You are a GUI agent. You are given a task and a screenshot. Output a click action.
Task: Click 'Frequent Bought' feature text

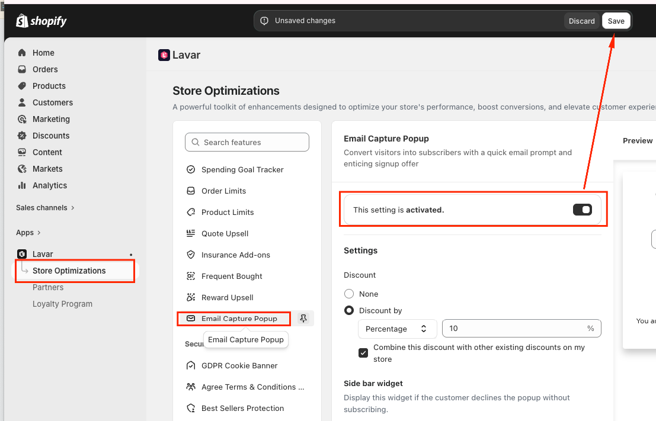[232, 276]
